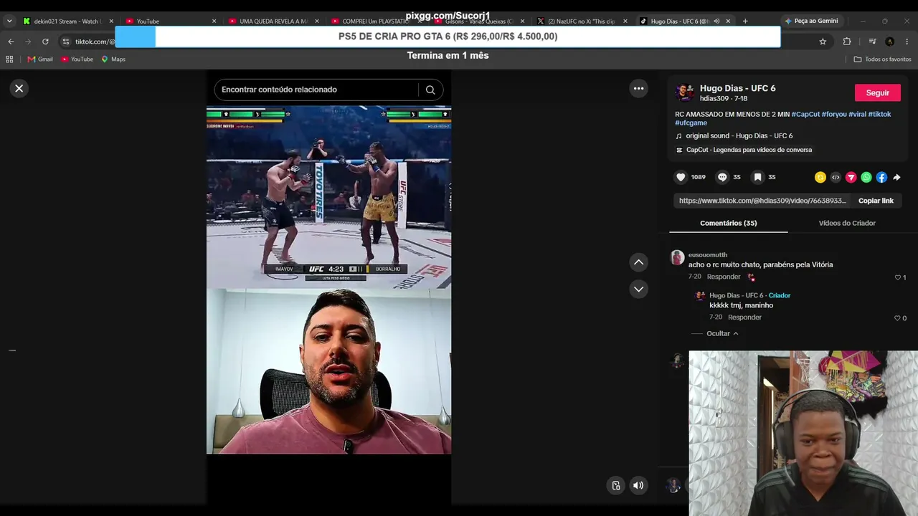
Task: Switch to Vídeos do Criador tab
Action: [x=847, y=223]
